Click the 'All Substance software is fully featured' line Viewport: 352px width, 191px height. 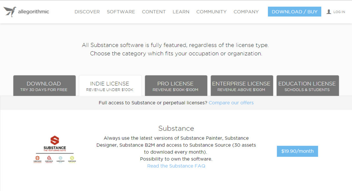click(175, 45)
